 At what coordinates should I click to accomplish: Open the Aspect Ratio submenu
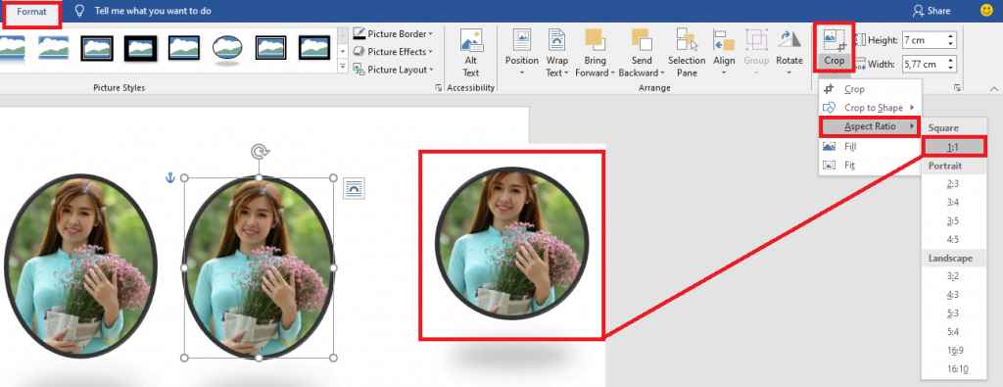click(x=870, y=126)
